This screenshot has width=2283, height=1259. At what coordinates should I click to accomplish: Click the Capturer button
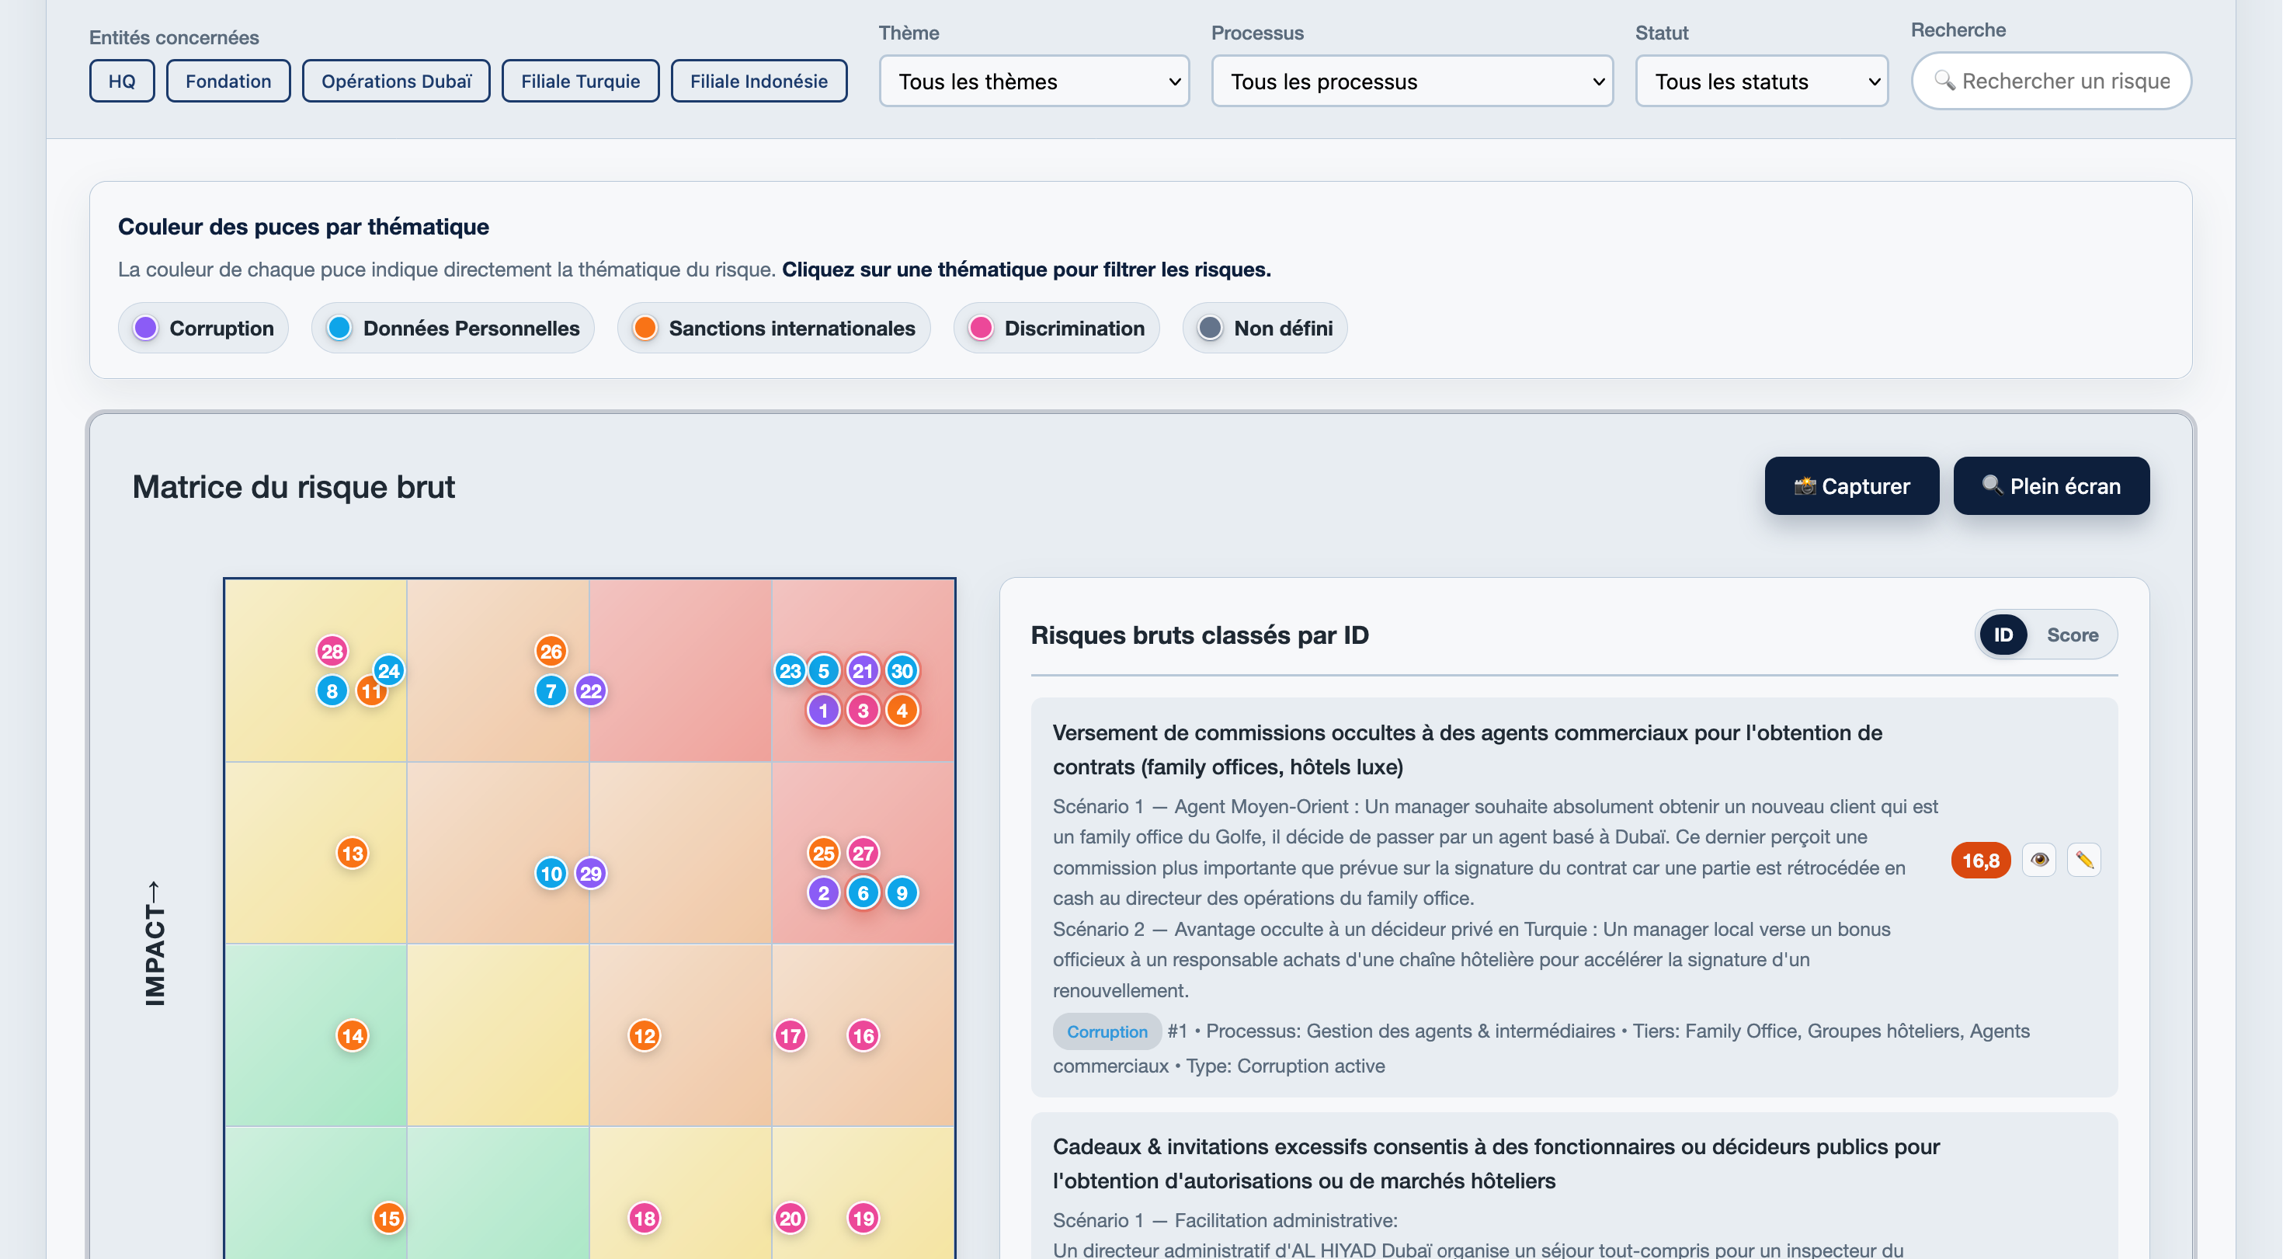1851,486
